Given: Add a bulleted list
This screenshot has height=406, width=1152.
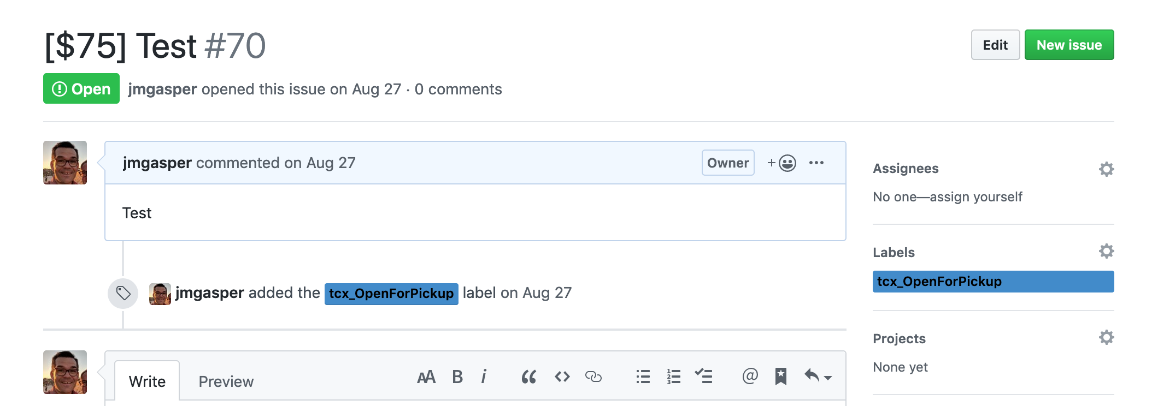Looking at the screenshot, I should 643,377.
